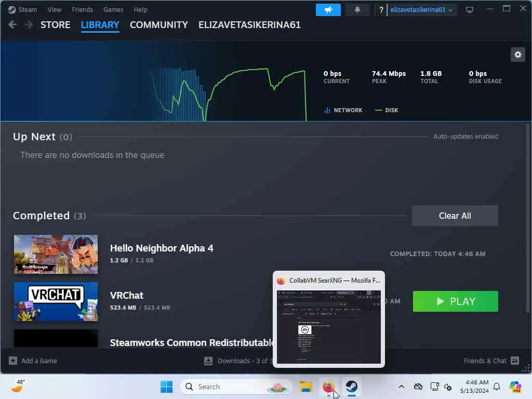
Task: Go forward with the right arrow
Action: click(x=29, y=25)
